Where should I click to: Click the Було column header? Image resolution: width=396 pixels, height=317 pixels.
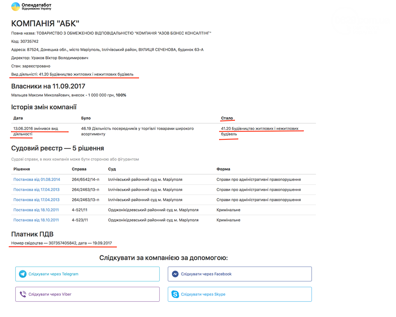pyautogui.click(x=86, y=118)
